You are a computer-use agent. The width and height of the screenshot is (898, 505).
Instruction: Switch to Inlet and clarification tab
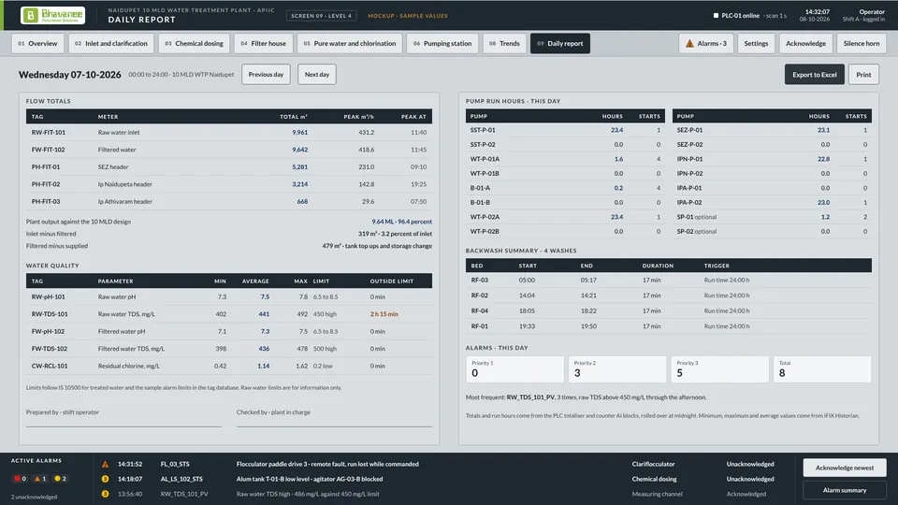click(x=111, y=44)
